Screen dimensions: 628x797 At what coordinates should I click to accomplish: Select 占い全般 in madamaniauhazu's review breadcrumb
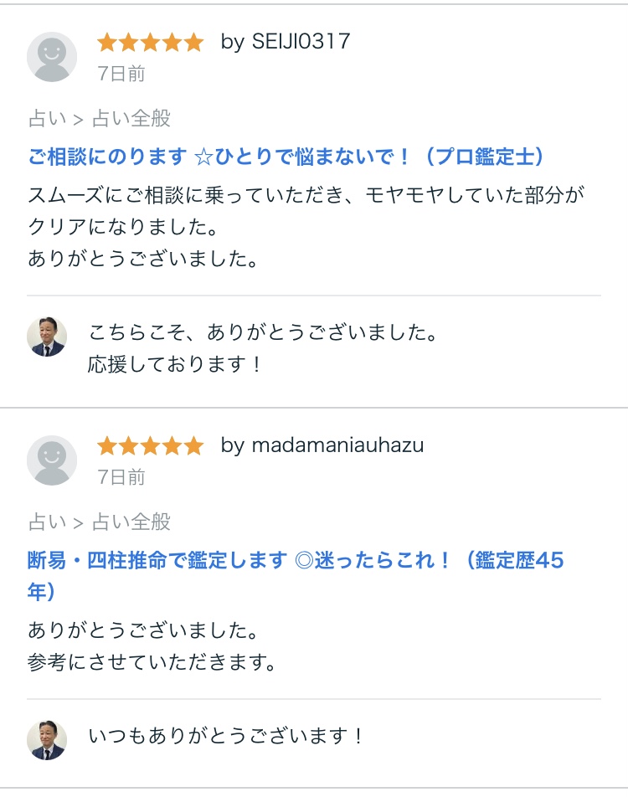[131, 522]
